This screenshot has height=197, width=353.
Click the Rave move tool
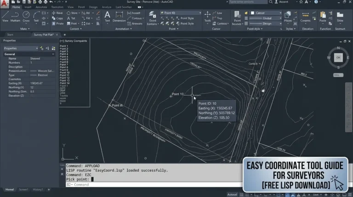pyautogui.click(x=57, y=13)
